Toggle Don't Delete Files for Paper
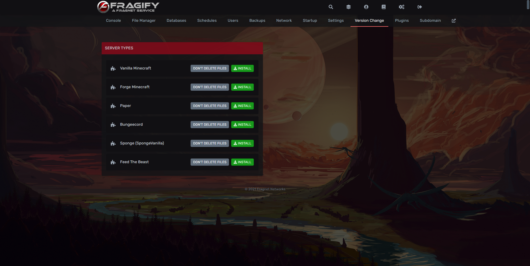The image size is (530, 266). [210, 106]
